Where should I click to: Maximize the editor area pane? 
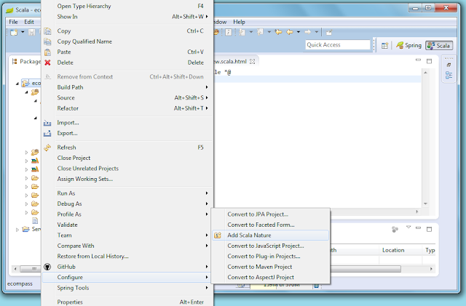pyautogui.click(x=429, y=61)
